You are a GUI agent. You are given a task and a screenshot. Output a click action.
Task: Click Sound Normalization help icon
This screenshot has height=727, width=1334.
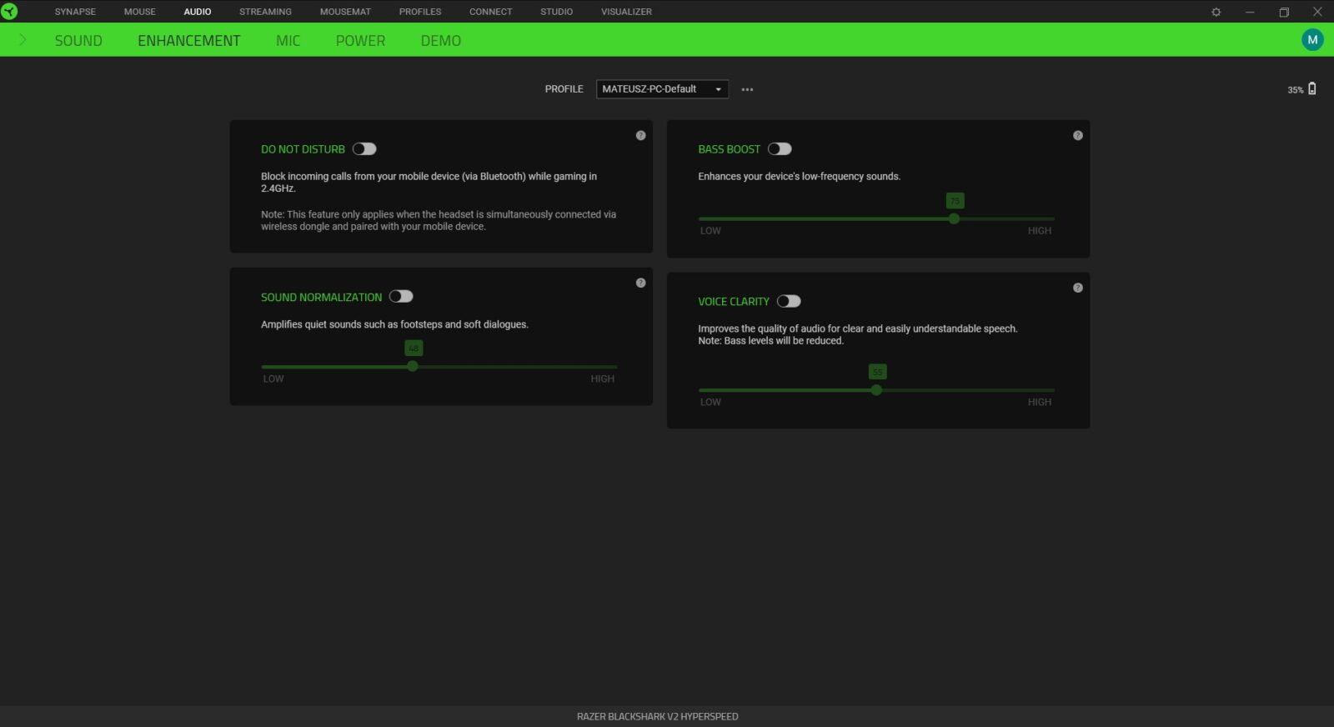coord(640,283)
